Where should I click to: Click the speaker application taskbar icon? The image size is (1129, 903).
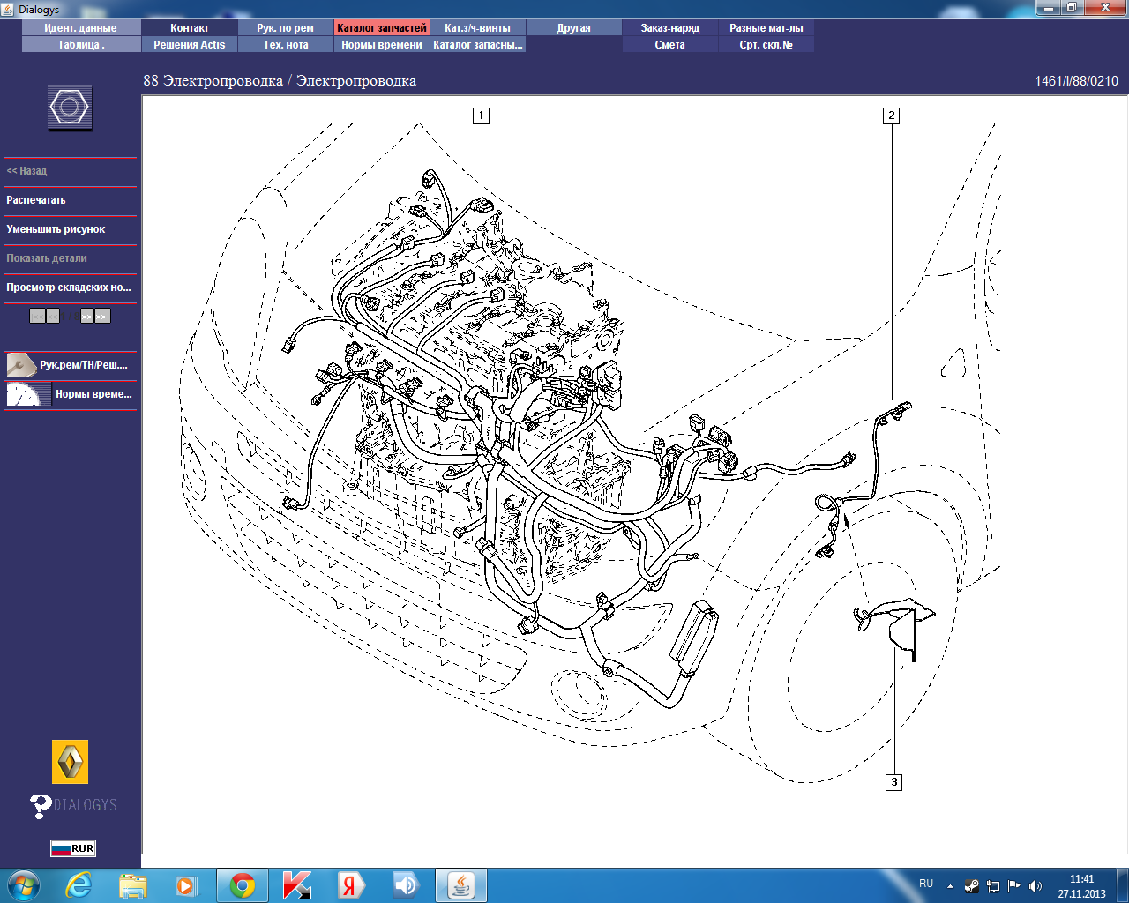(406, 885)
